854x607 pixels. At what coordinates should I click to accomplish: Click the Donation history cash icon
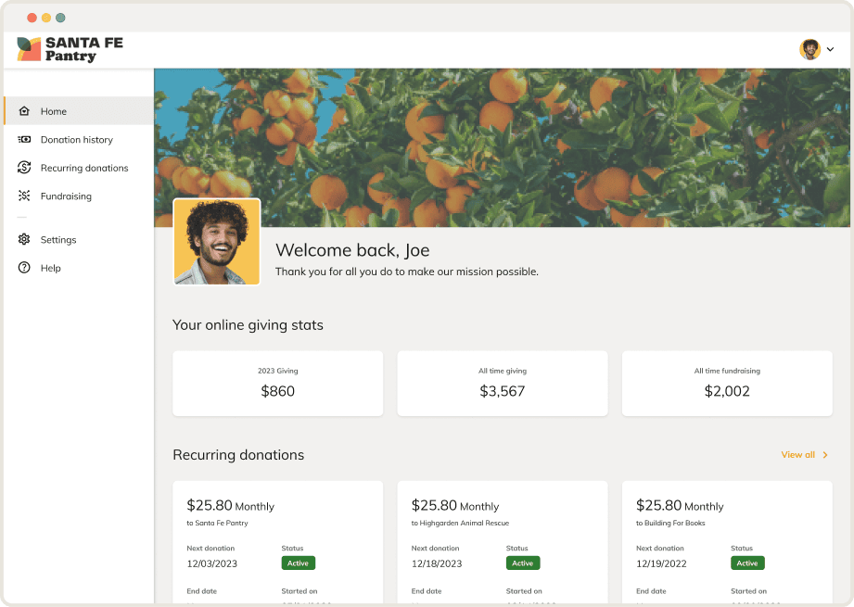click(x=24, y=140)
